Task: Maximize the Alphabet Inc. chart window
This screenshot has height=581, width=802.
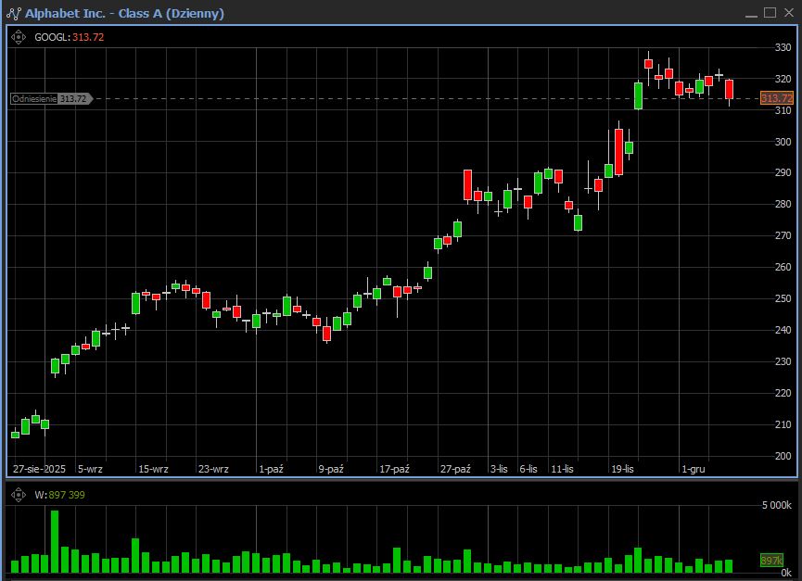Action: 770,12
